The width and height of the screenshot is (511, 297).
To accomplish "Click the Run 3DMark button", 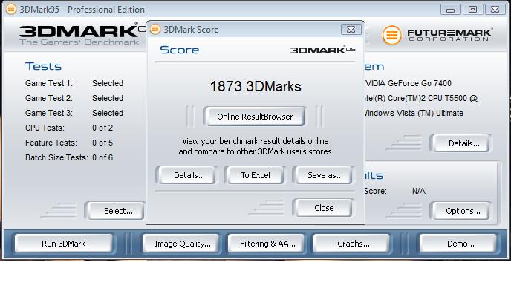I will [x=64, y=244].
